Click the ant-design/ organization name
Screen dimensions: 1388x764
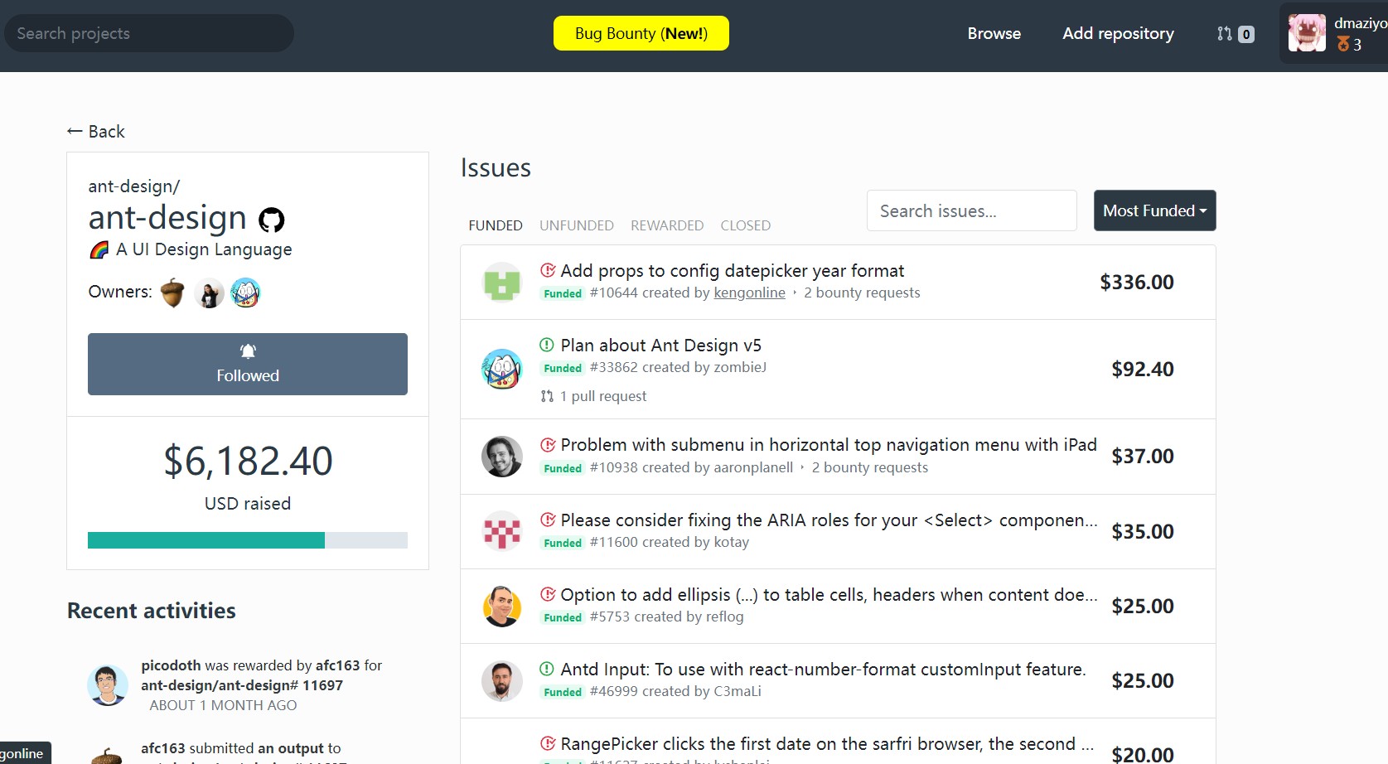[x=134, y=186]
